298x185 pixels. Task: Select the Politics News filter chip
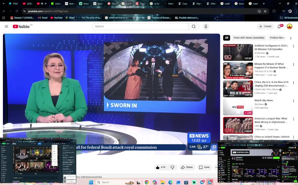pyautogui.click(x=277, y=38)
